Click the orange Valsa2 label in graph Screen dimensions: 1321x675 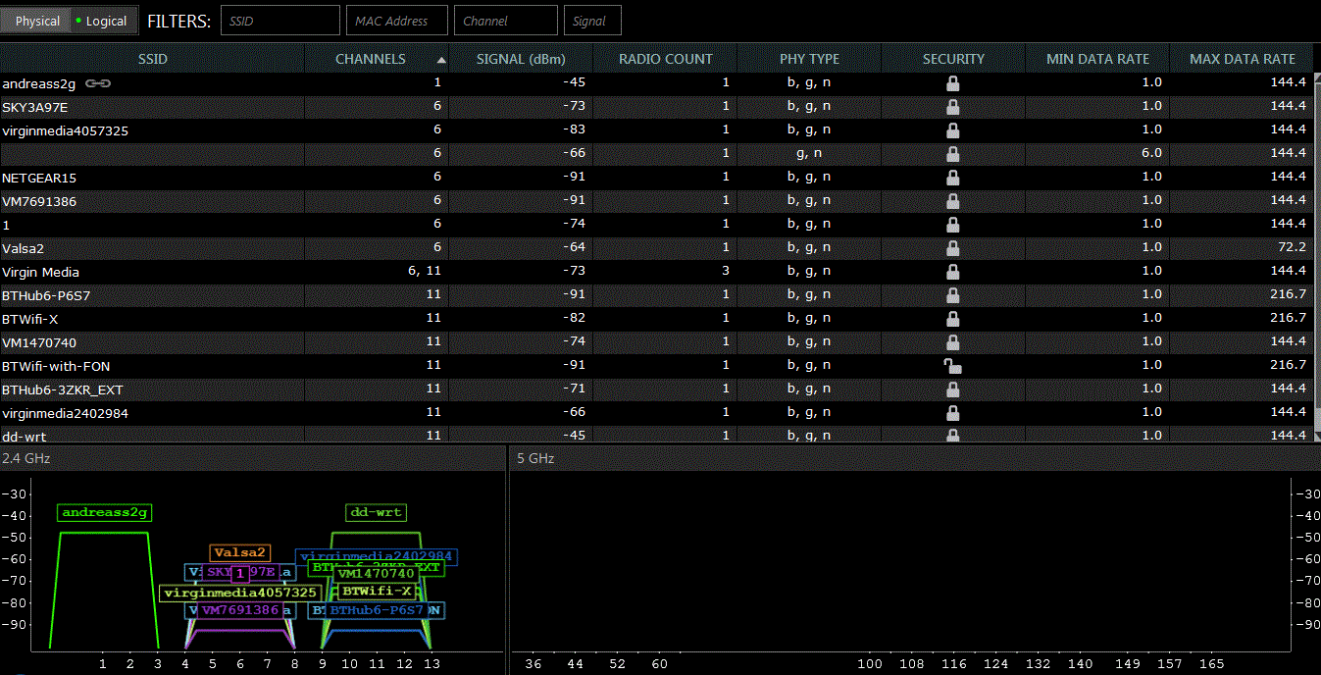point(239,553)
